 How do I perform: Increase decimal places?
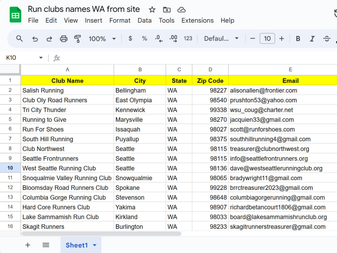click(x=173, y=38)
